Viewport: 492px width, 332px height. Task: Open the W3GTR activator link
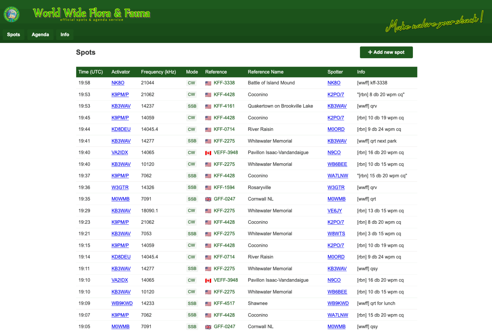click(120, 187)
